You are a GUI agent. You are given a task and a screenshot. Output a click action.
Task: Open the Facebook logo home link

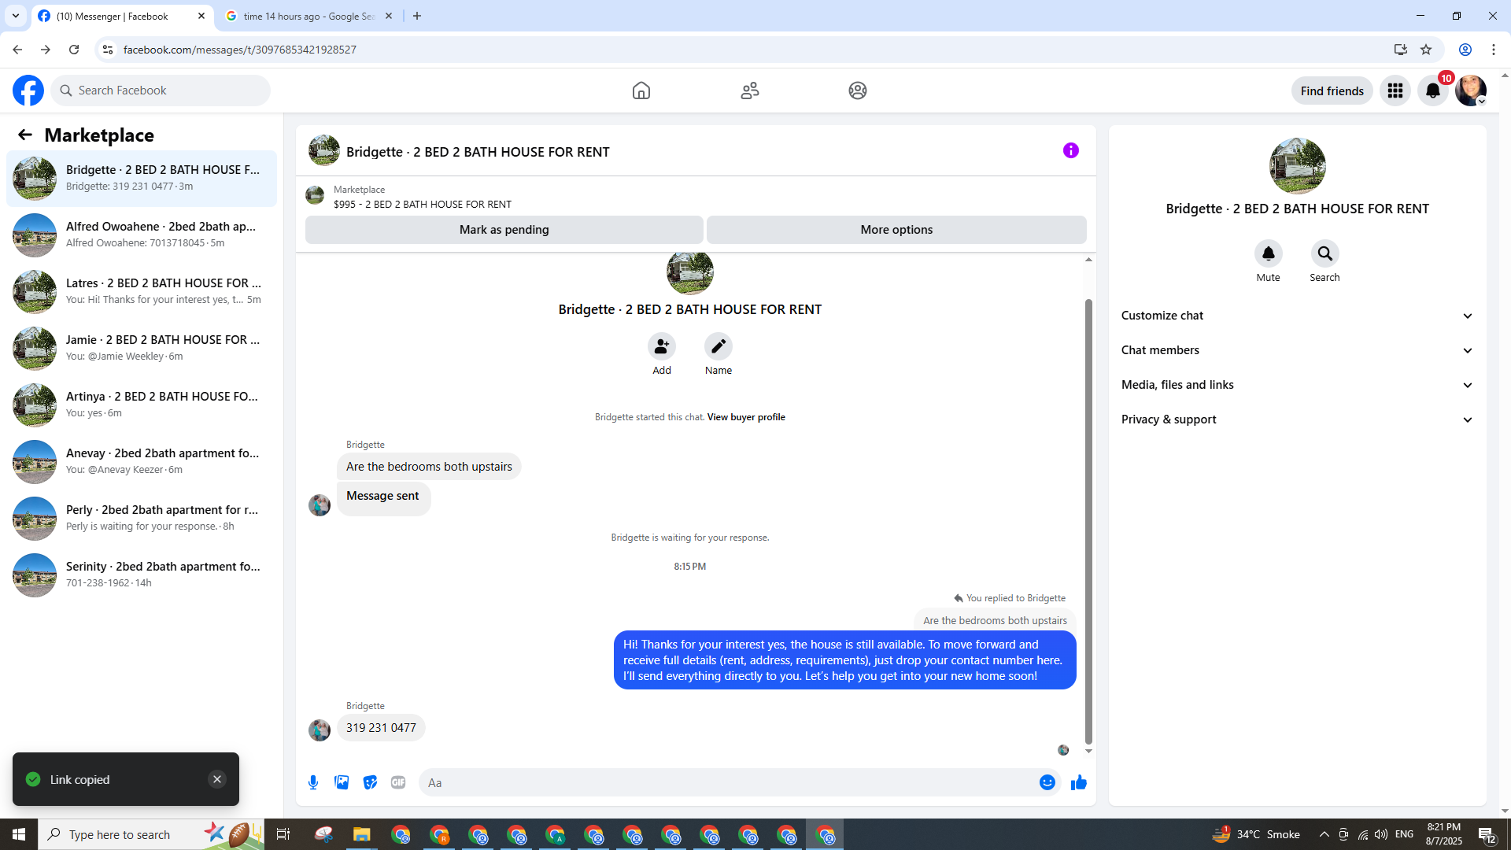[28, 91]
